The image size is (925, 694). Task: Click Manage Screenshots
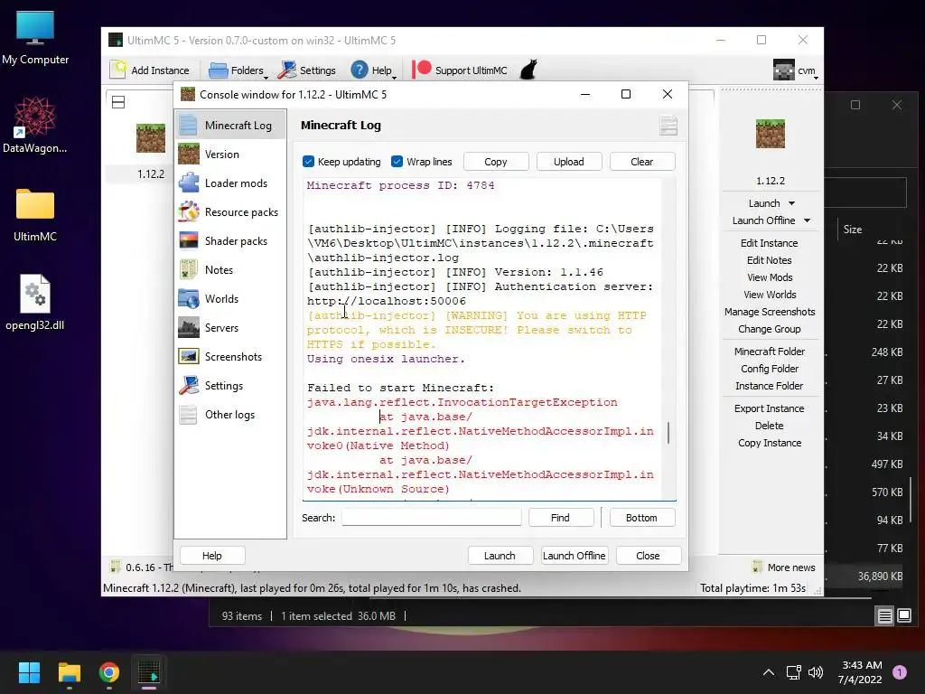[770, 312]
